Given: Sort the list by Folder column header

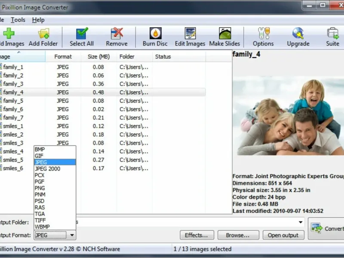Looking at the screenshot, I should coord(135,57).
